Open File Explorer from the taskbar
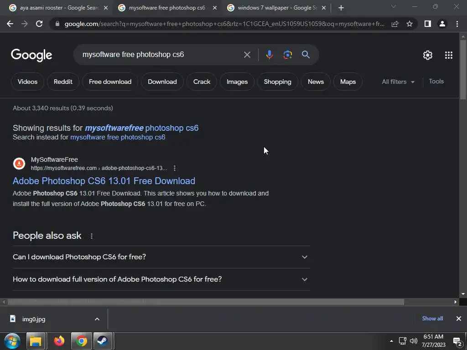The width and height of the screenshot is (467, 350). [36, 341]
